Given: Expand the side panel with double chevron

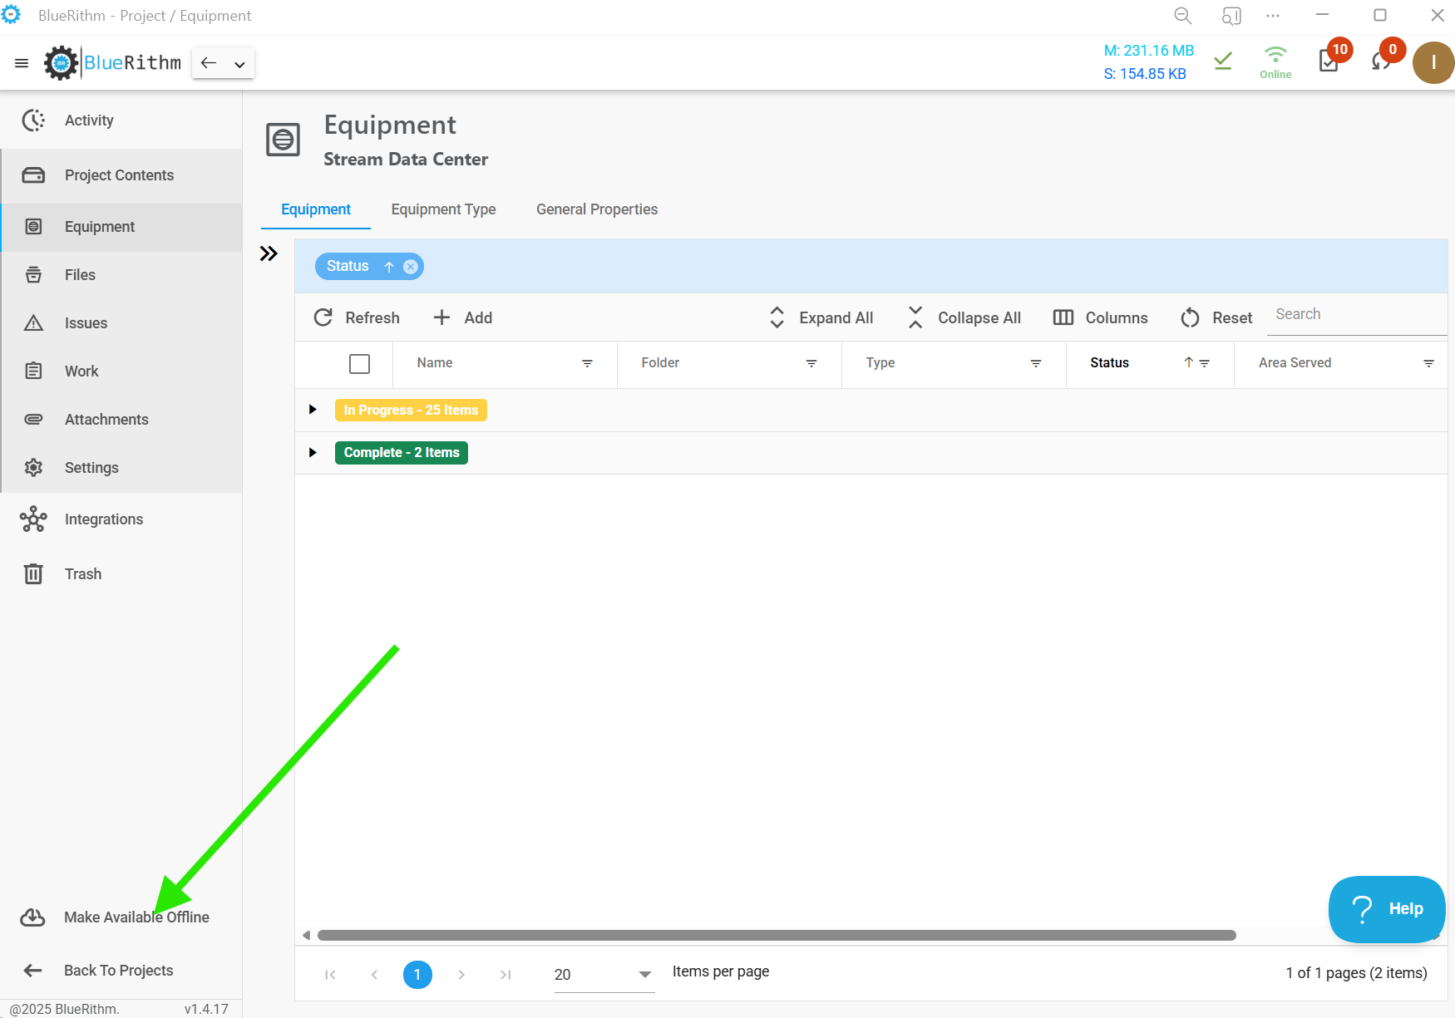Looking at the screenshot, I should coord(269,253).
